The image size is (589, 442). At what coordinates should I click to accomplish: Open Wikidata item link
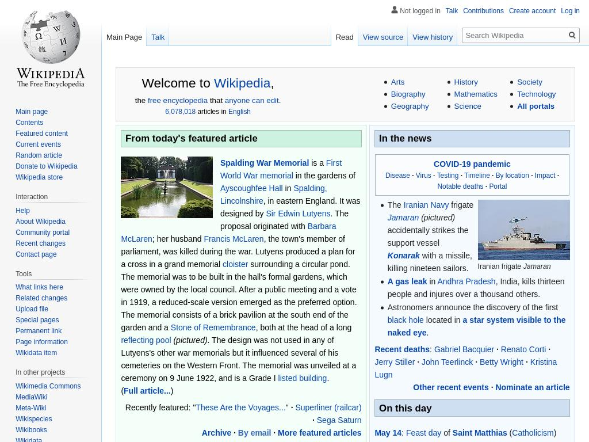pos(36,353)
